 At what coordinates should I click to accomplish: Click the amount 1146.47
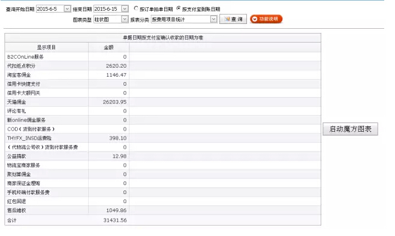click(116, 75)
